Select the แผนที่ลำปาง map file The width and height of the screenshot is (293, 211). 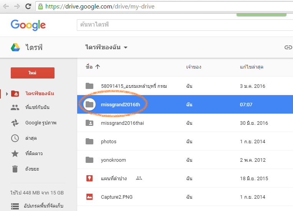pos(115,178)
